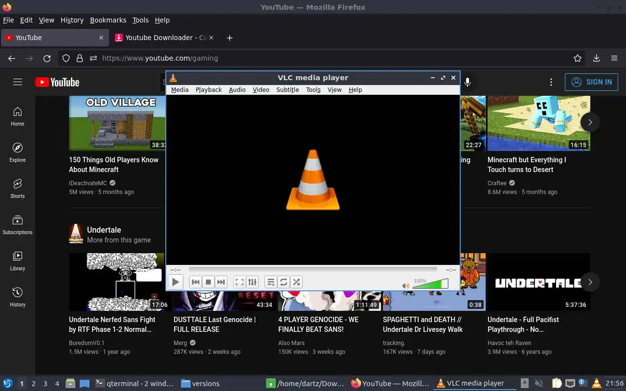Open versions folder window from taskbar
The height and width of the screenshot is (391, 626).
201,384
